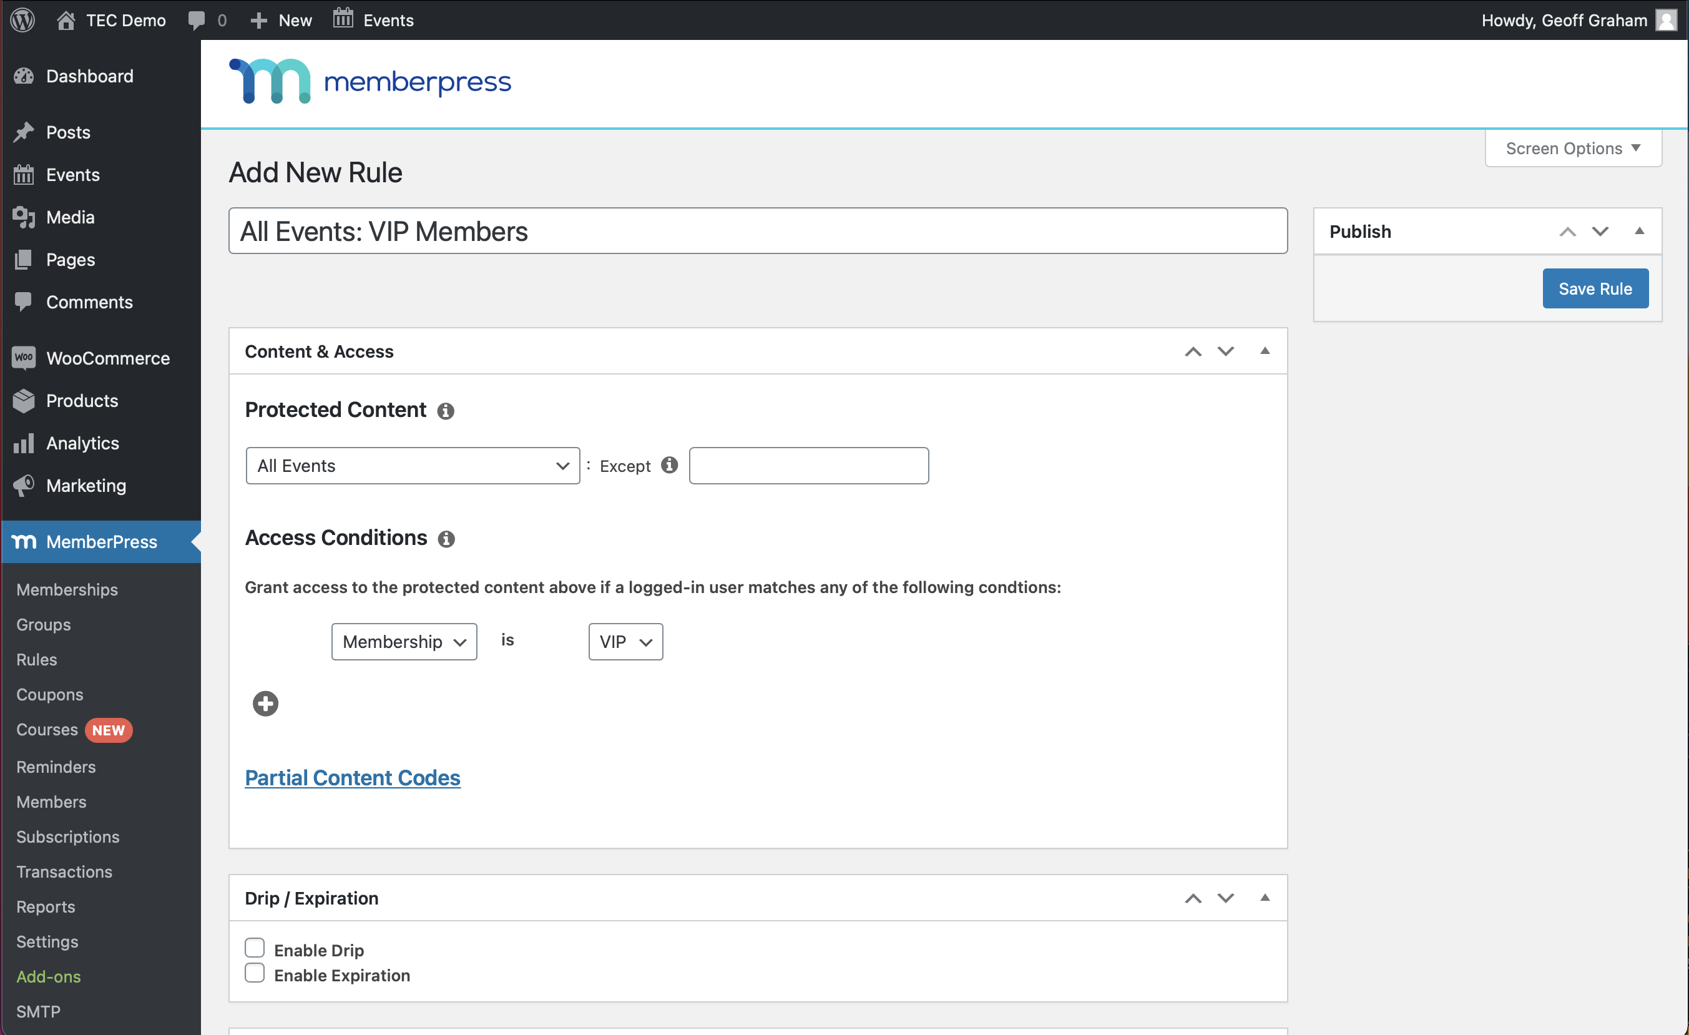
Task: Move Publish box up
Action: pos(1568,232)
